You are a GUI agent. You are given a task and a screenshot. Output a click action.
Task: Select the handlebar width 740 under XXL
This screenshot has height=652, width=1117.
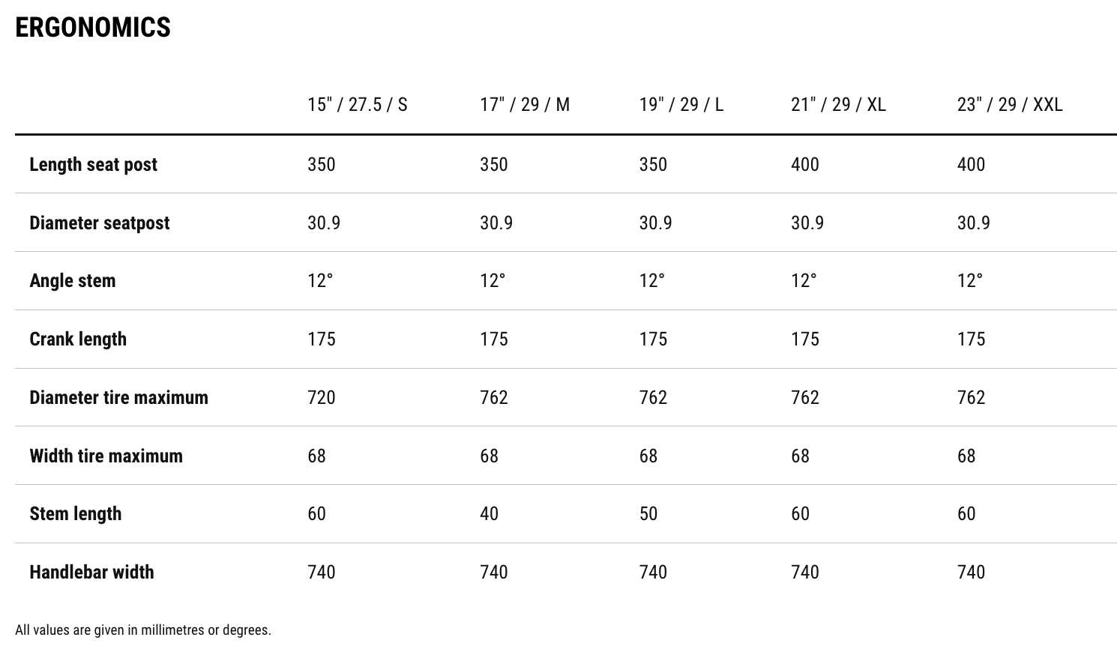point(971,573)
